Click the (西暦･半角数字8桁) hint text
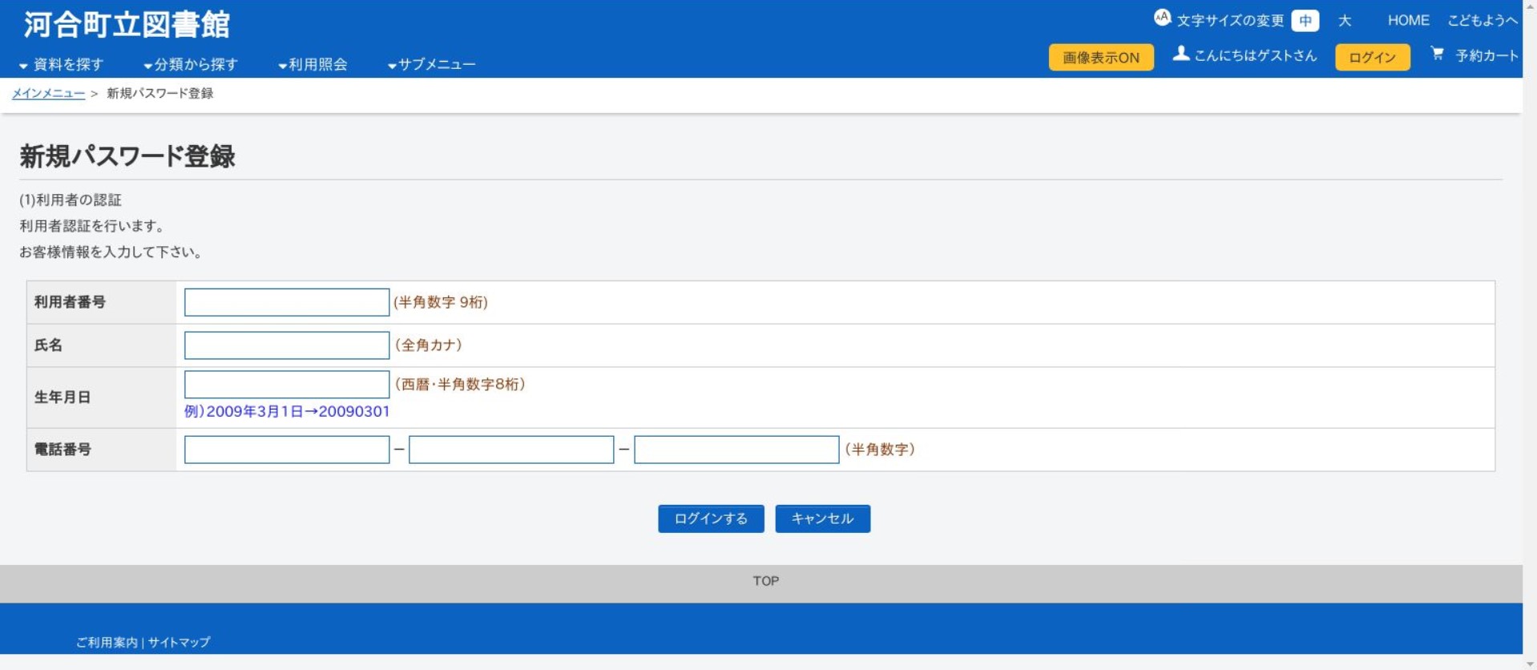Image resolution: width=1537 pixels, height=670 pixels. tap(460, 385)
